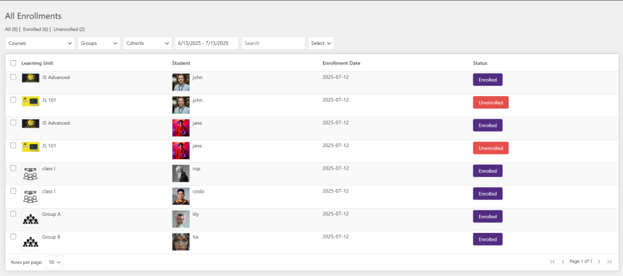623x276 pixels.
Task: Toggle the select-all checkbox in table header
Action: click(13, 63)
